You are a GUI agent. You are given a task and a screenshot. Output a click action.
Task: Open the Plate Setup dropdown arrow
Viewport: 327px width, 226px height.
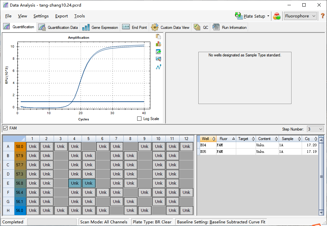(x=268, y=16)
